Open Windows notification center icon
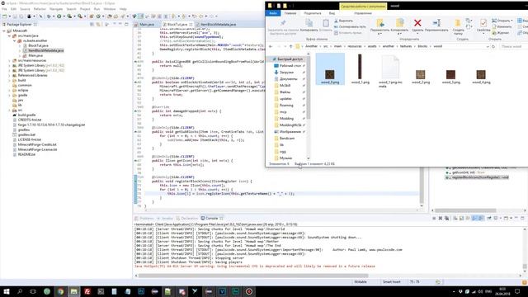This screenshot has height=297, width=528. [x=517, y=291]
